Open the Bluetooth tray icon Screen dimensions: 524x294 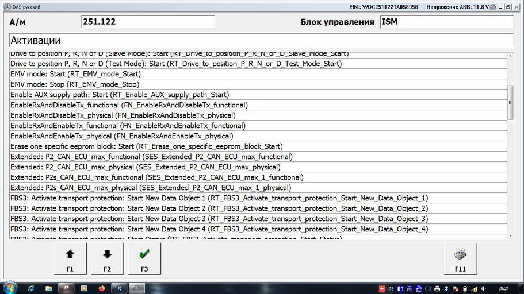446,289
